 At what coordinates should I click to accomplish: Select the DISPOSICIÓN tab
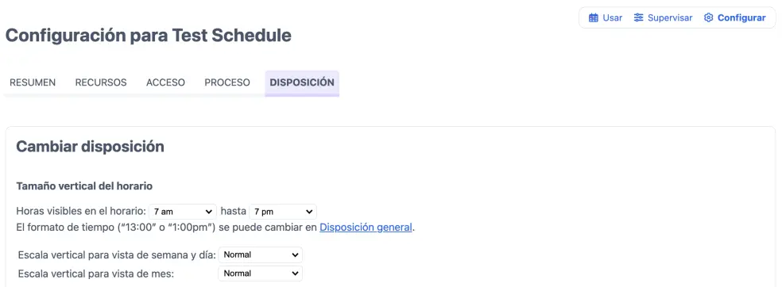[x=302, y=82]
